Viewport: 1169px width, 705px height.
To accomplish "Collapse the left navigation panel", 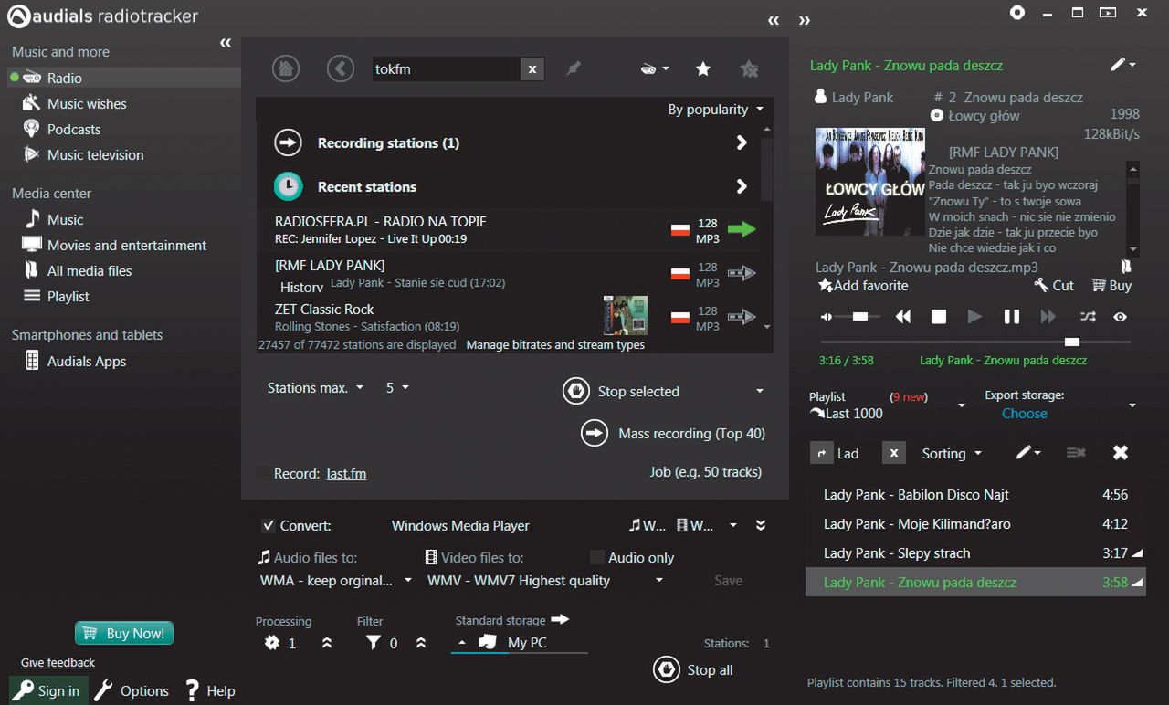I will (226, 43).
